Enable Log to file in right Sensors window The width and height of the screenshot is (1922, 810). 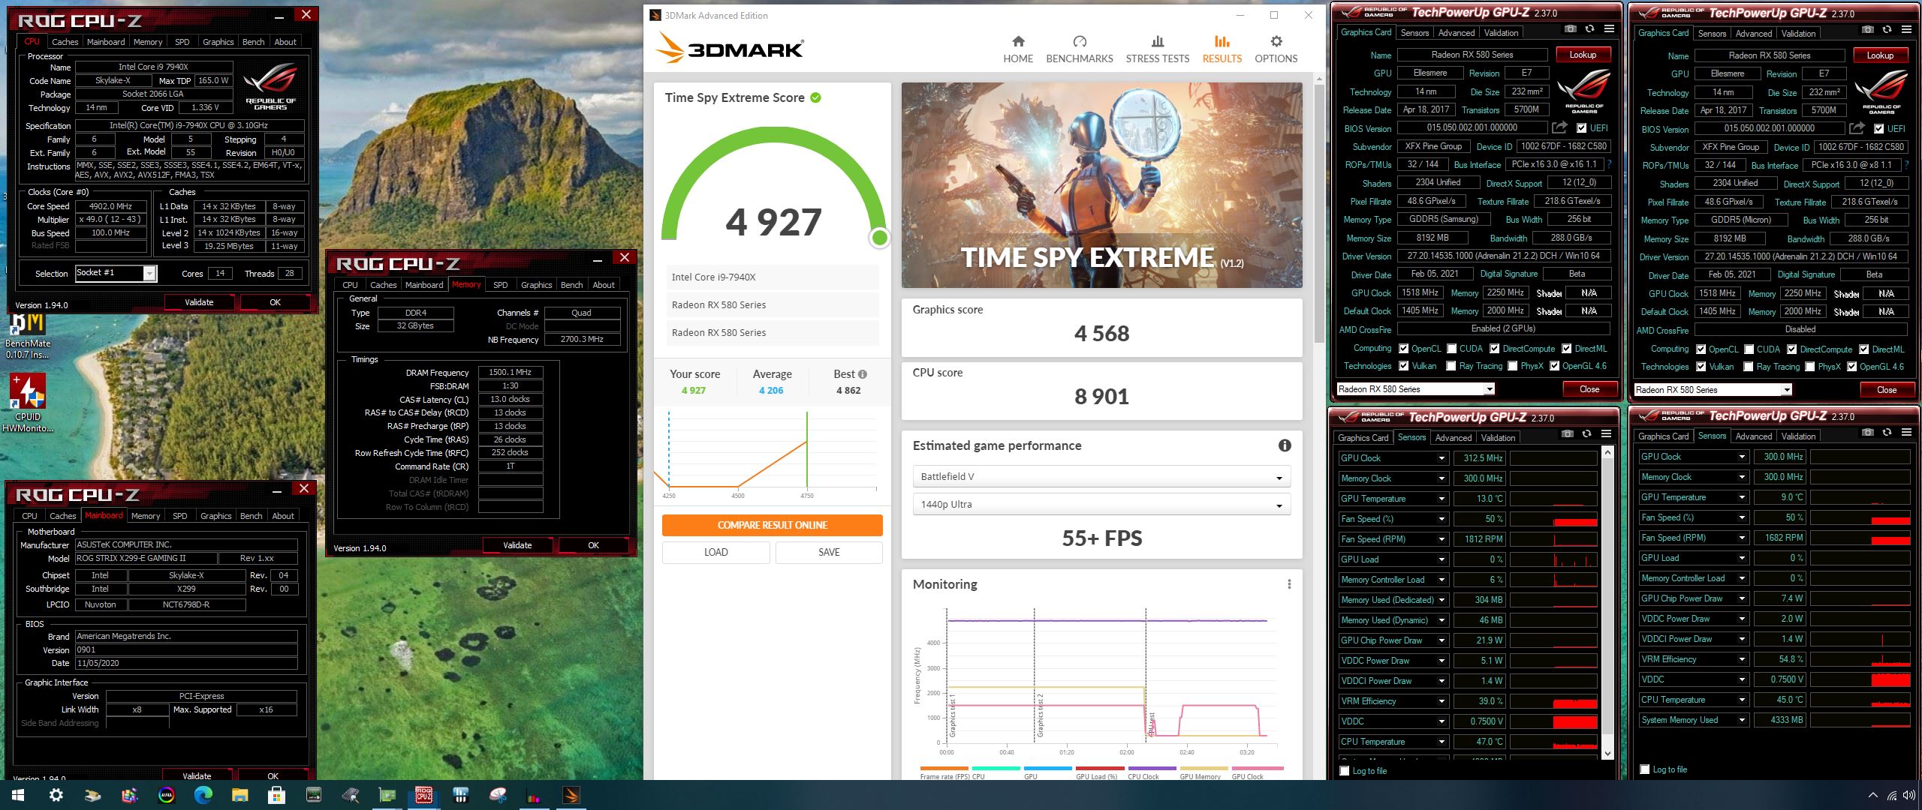(x=1645, y=769)
